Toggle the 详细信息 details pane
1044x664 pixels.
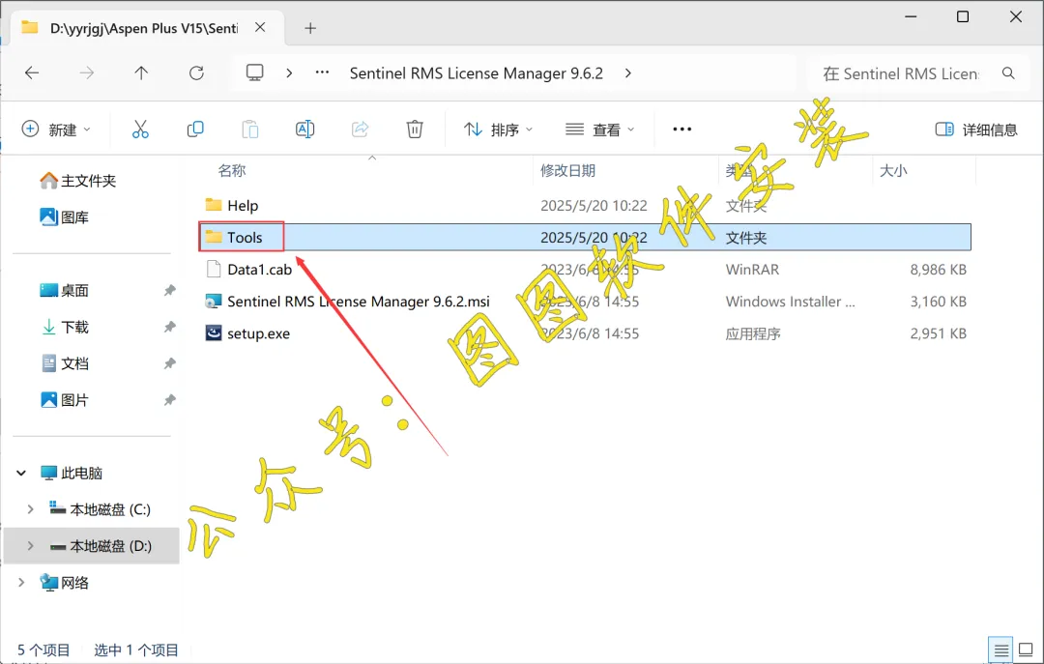tap(976, 130)
